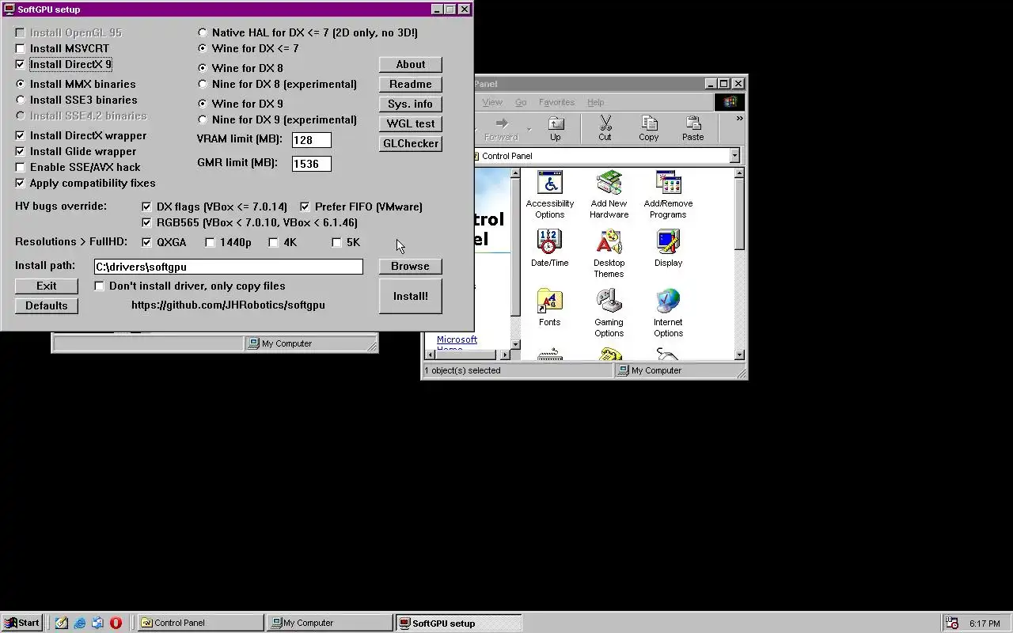Open the Add/Remove Programs icon
Screen dimensions: 1013x633
pos(668,195)
